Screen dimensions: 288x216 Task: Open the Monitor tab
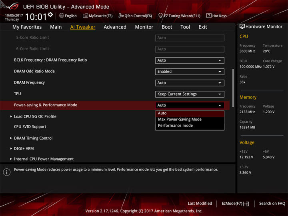(144, 27)
